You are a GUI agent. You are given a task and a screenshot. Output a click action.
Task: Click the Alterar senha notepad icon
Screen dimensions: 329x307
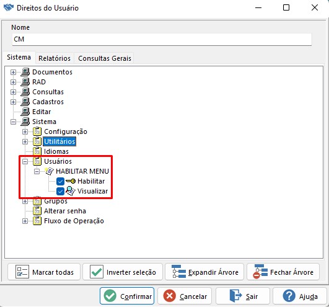point(37,211)
